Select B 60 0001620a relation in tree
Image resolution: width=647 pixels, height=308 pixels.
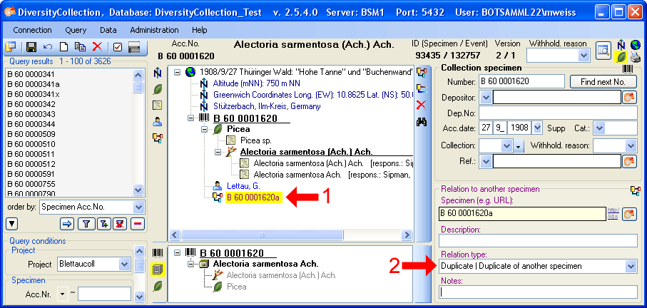[253, 197]
